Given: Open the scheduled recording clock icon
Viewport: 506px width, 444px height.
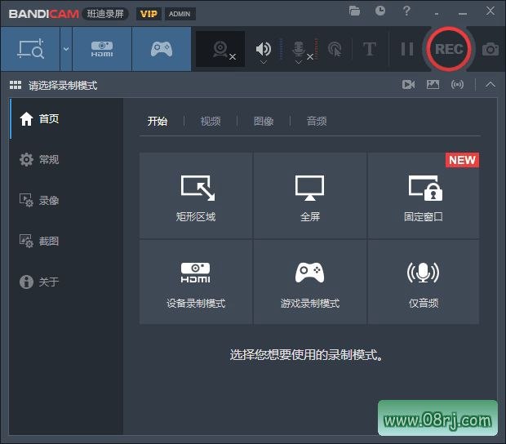Looking at the screenshot, I should pyautogui.click(x=380, y=11).
